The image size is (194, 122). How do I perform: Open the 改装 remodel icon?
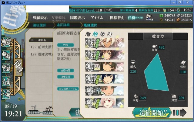click(6, 68)
